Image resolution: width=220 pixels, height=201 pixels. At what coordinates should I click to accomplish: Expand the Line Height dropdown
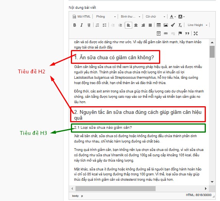point(197,25)
